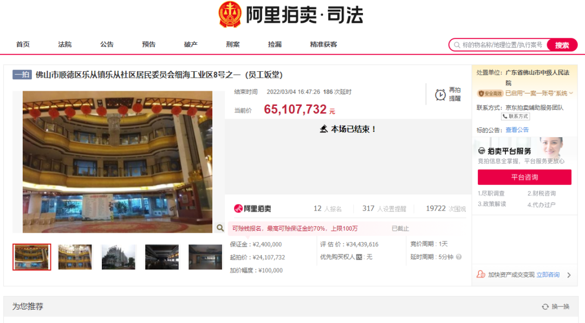
Task: Click the 保证金 ¥2,400,000 value
Action: pyautogui.click(x=267, y=245)
